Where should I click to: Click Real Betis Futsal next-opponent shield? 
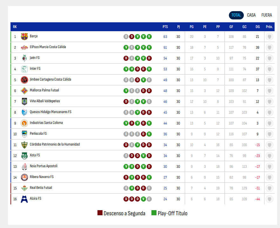tap(270, 188)
